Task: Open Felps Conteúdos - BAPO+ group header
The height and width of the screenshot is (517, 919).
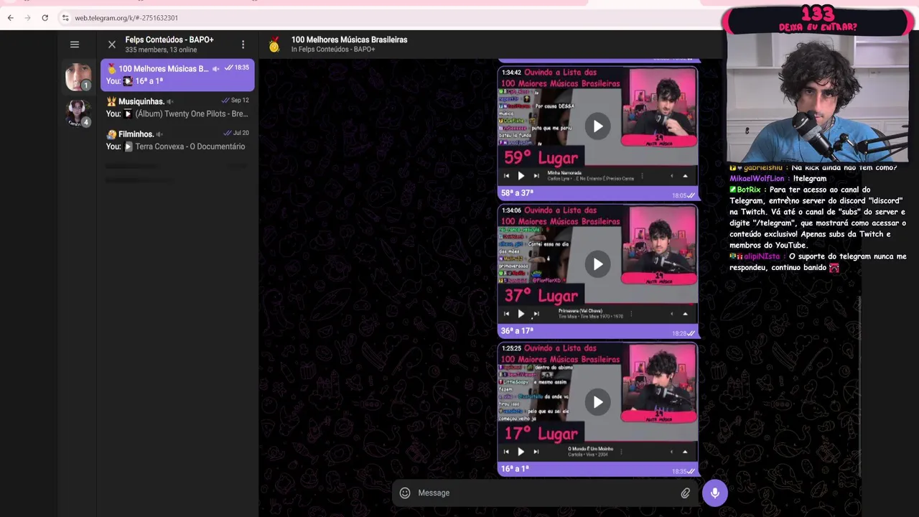Action: [x=169, y=44]
